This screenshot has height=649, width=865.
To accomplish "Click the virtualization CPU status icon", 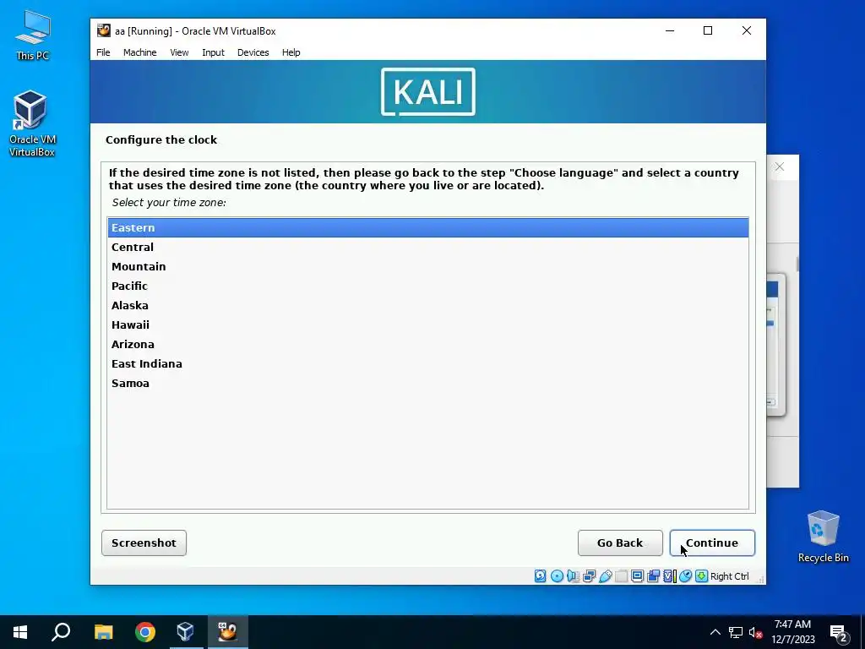I will click(x=669, y=576).
